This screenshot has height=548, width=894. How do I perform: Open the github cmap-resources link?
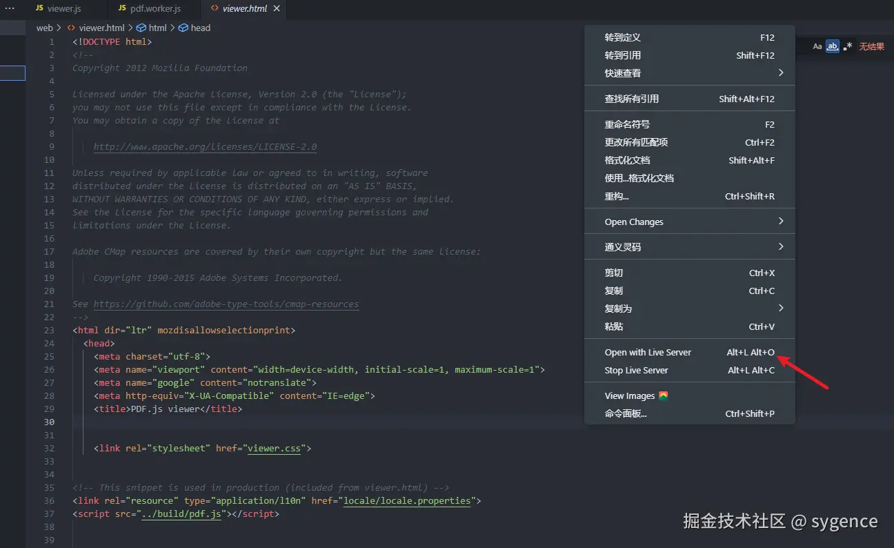[x=226, y=304]
